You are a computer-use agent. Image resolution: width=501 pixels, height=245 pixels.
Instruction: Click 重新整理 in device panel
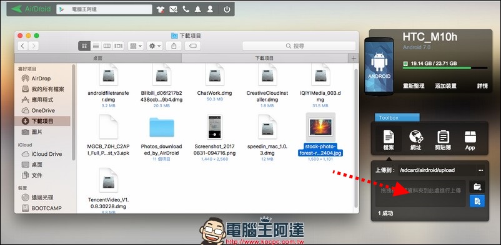[414, 86]
